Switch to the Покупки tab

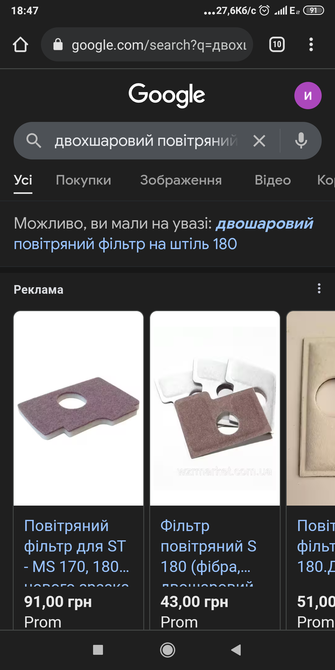83,180
